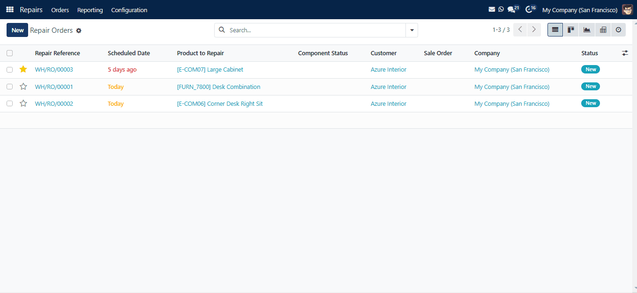This screenshot has height=293, width=637.
Task: Open repair order WH/RO/00003
Action: tap(54, 70)
